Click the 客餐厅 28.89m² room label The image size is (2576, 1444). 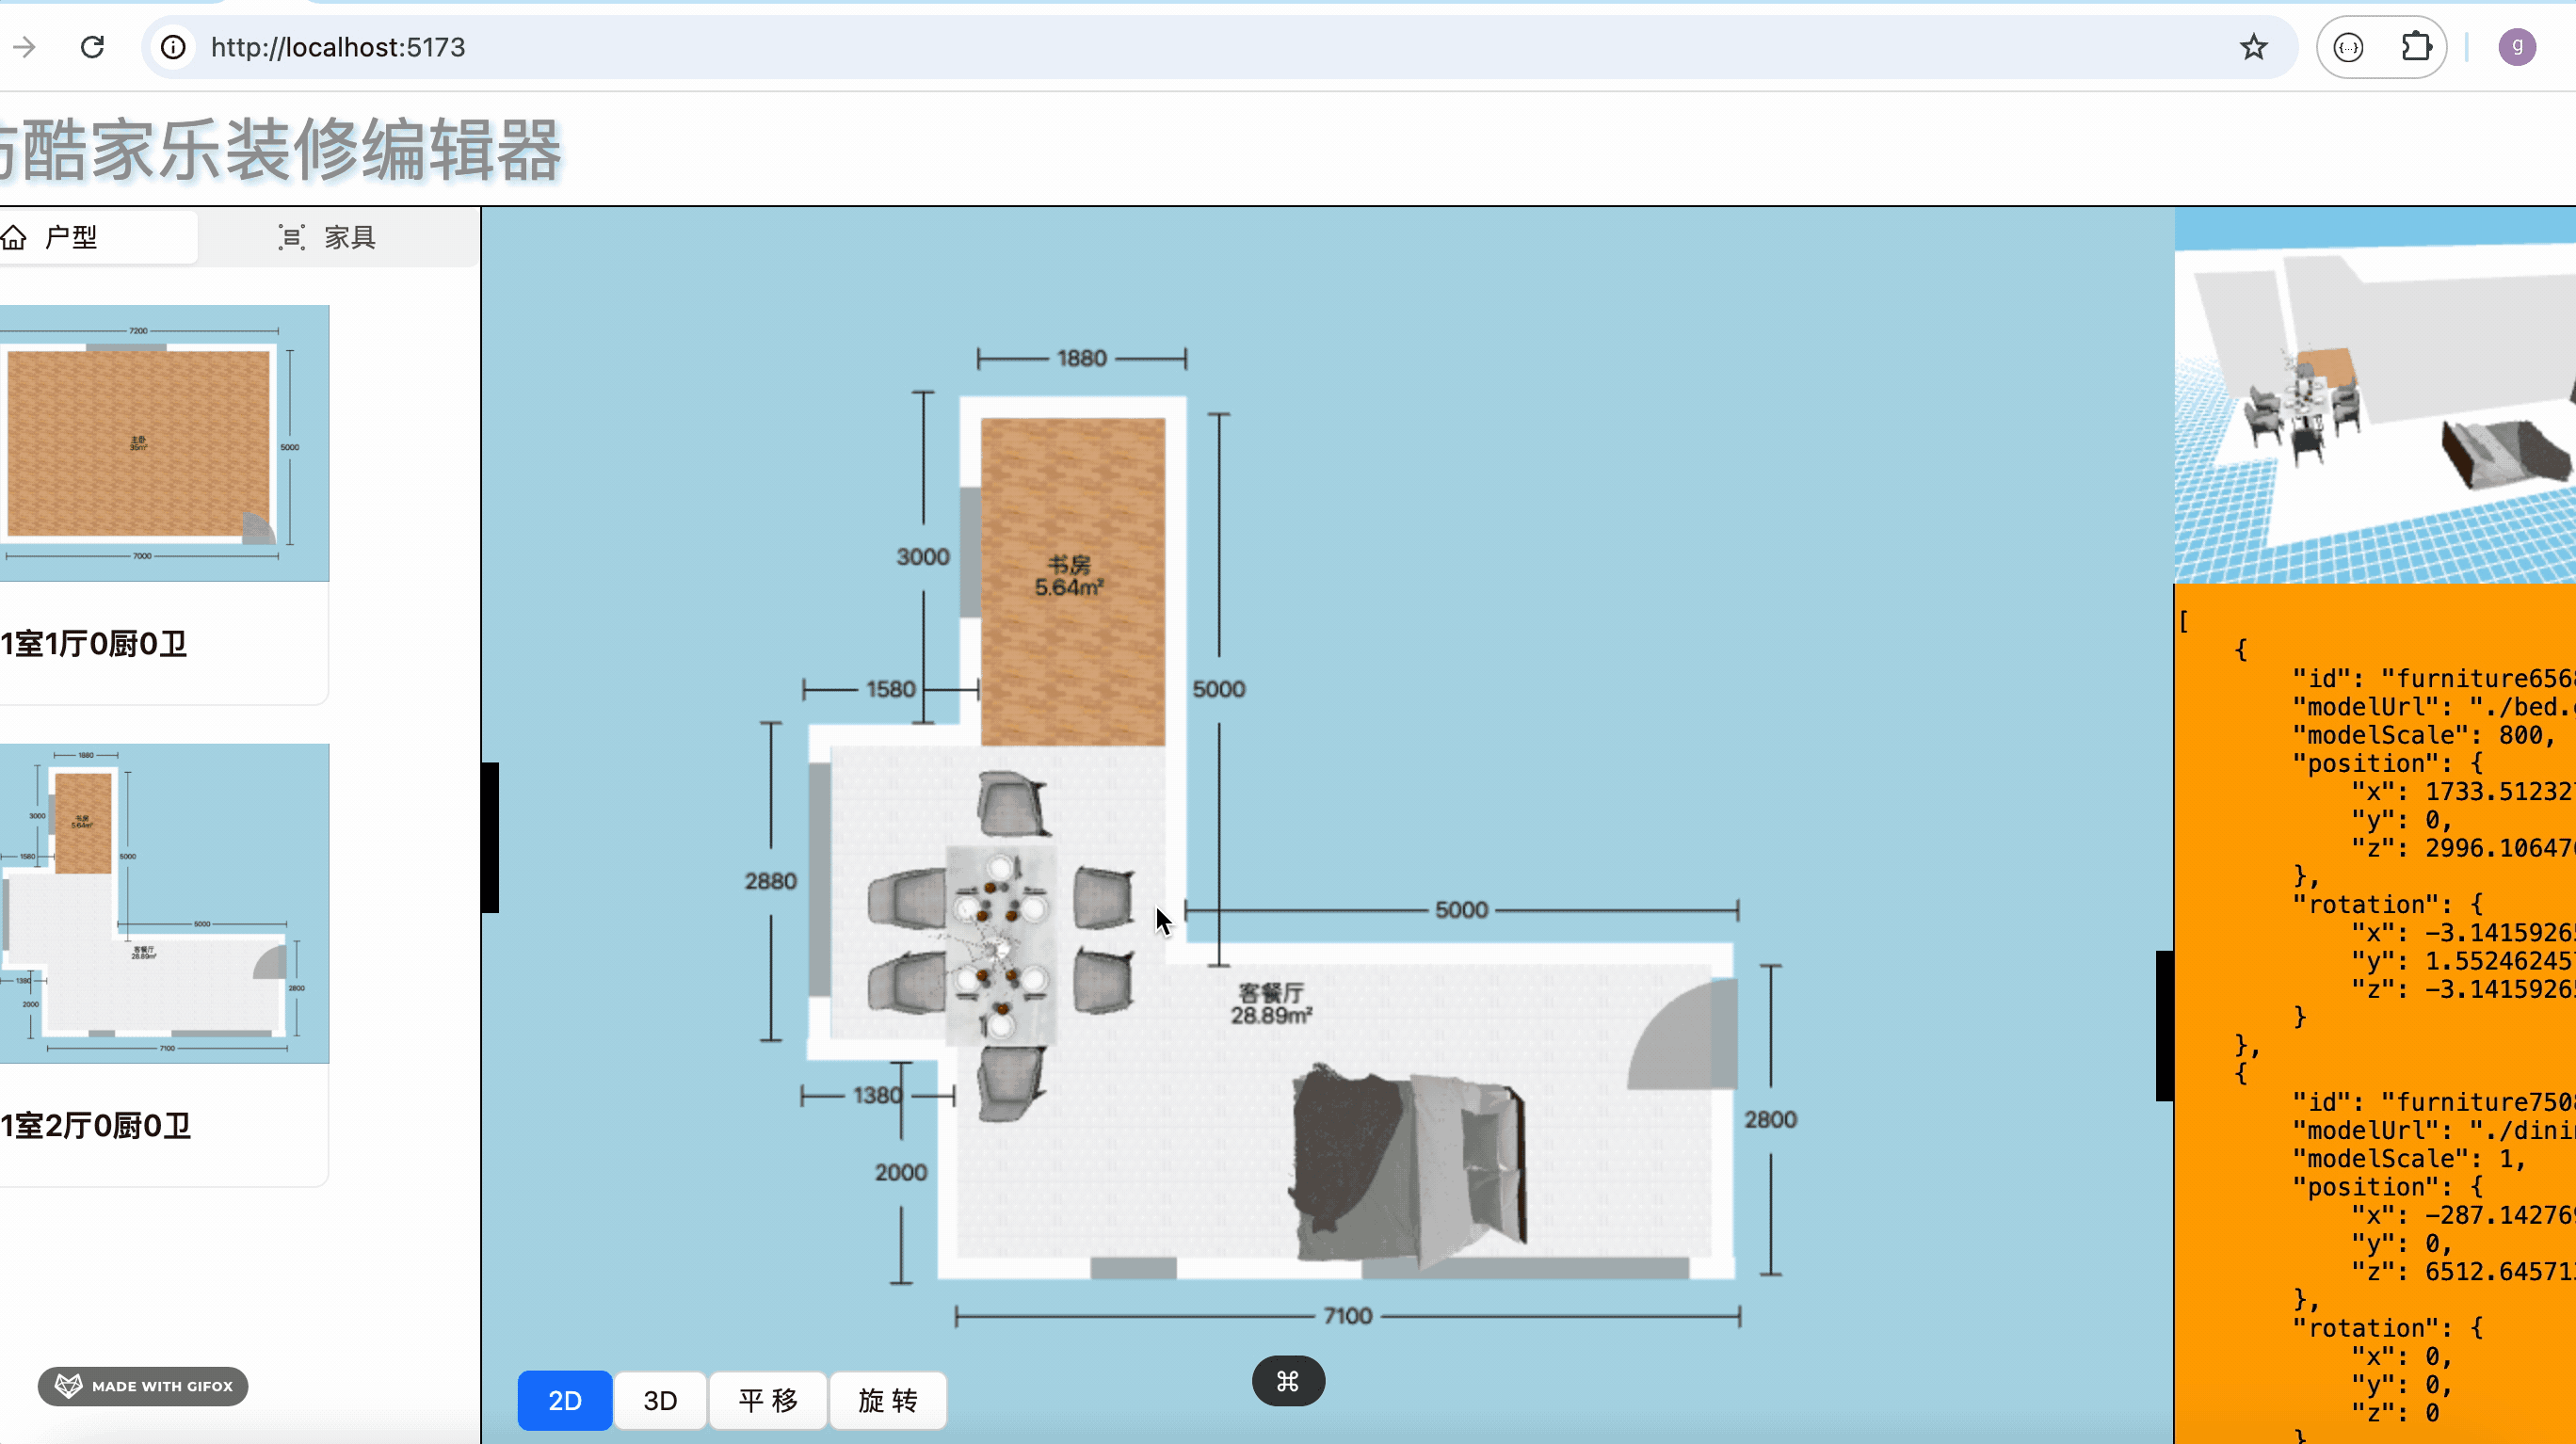click(1271, 1004)
